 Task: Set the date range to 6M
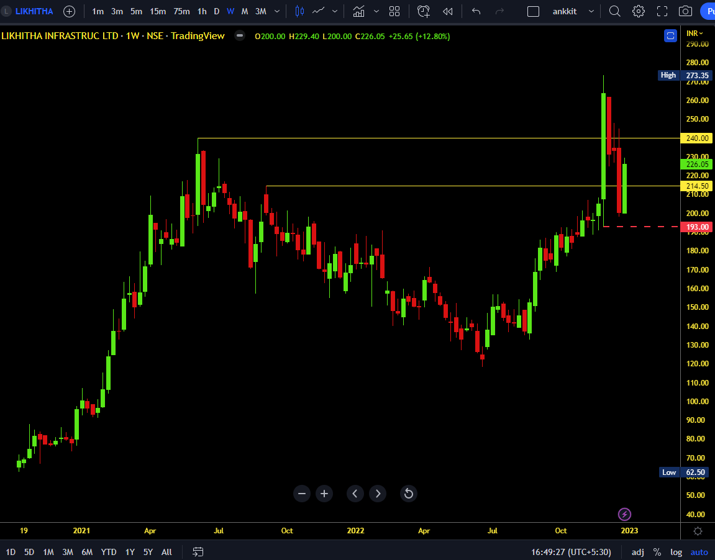(x=87, y=552)
